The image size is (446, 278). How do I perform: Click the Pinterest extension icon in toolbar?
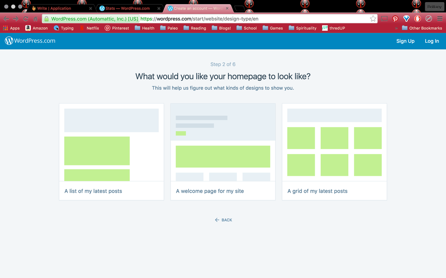click(x=395, y=19)
